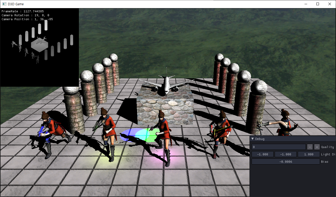Viewport: 336px width, 197px height.
Task: Click the Bias label
Action: click(x=324, y=162)
